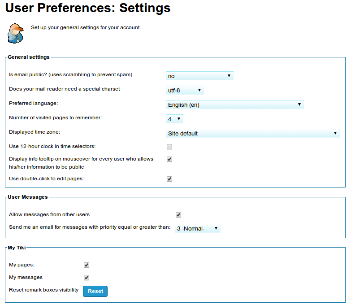Click the user avatar icon

coord(16,34)
